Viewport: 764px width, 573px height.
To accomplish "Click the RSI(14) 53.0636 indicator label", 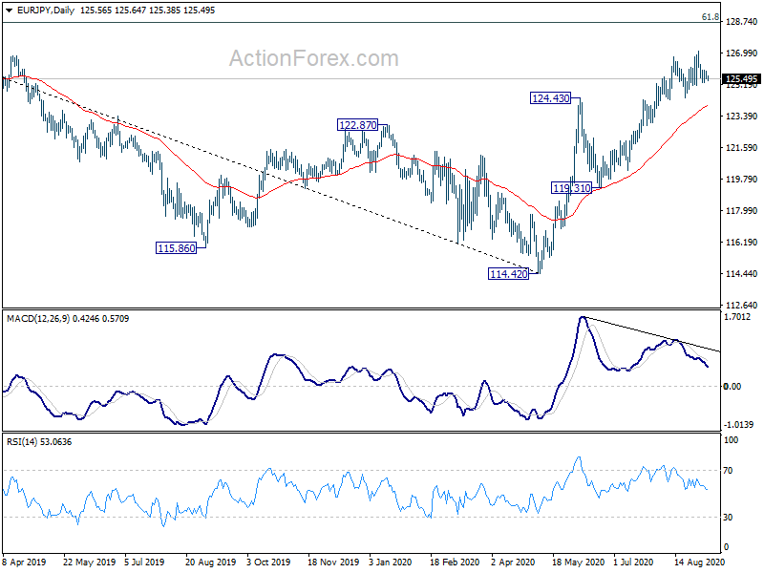I will point(39,442).
